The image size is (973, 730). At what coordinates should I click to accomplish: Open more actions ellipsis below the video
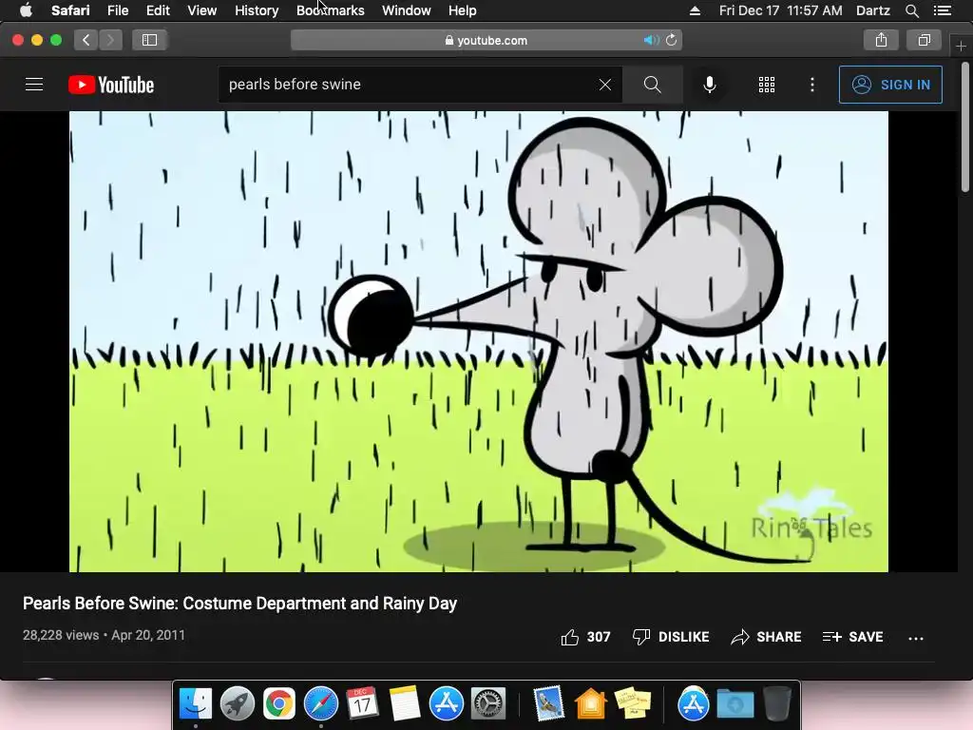pyautogui.click(x=916, y=638)
